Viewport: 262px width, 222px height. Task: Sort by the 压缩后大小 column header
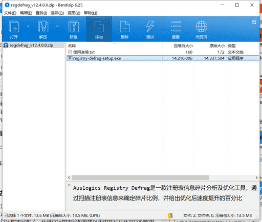tap(183, 46)
